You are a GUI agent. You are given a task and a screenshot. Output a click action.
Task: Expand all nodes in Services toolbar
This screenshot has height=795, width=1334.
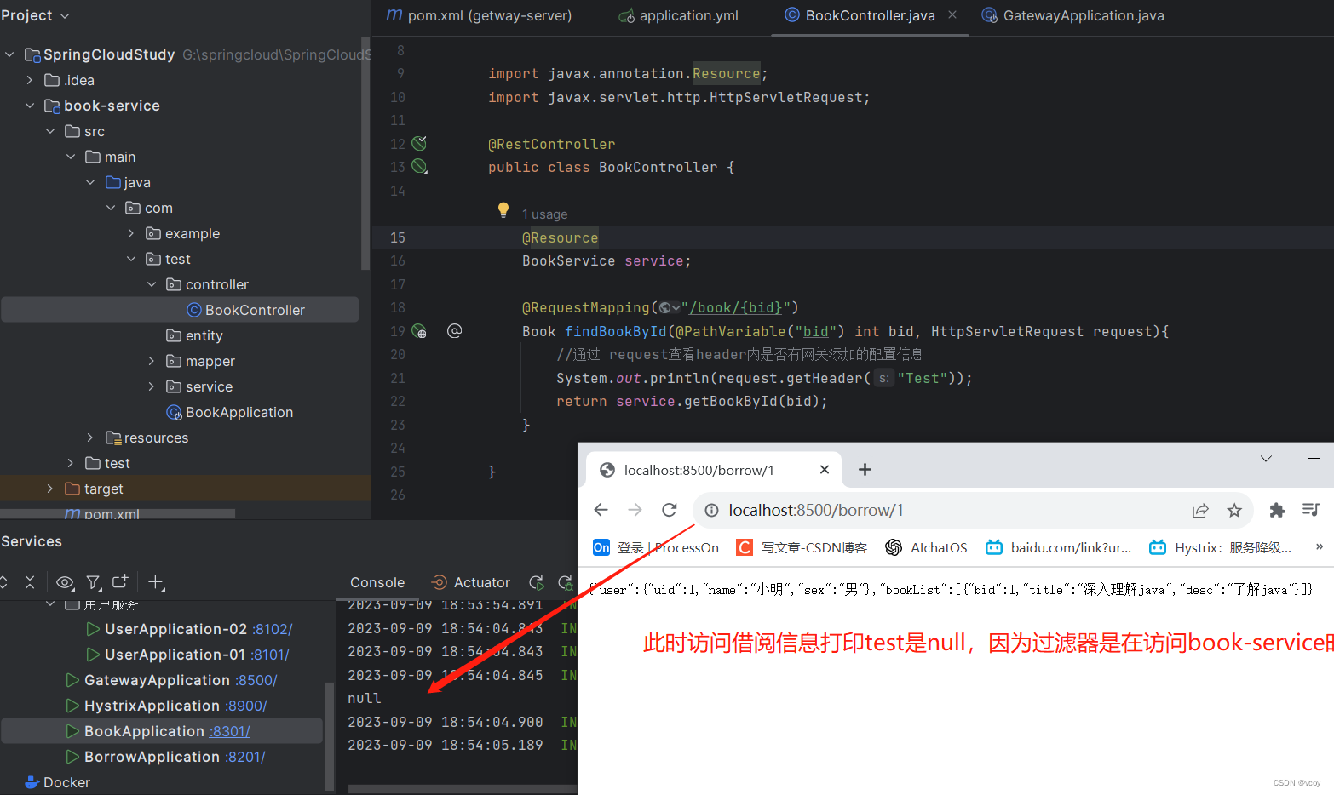tap(3, 582)
